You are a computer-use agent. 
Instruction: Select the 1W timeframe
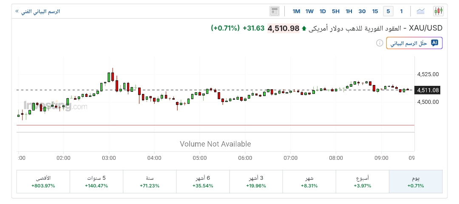click(309, 11)
